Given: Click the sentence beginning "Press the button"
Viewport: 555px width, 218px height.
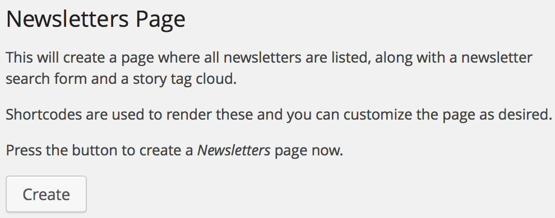Looking at the screenshot, I should tap(174, 150).
